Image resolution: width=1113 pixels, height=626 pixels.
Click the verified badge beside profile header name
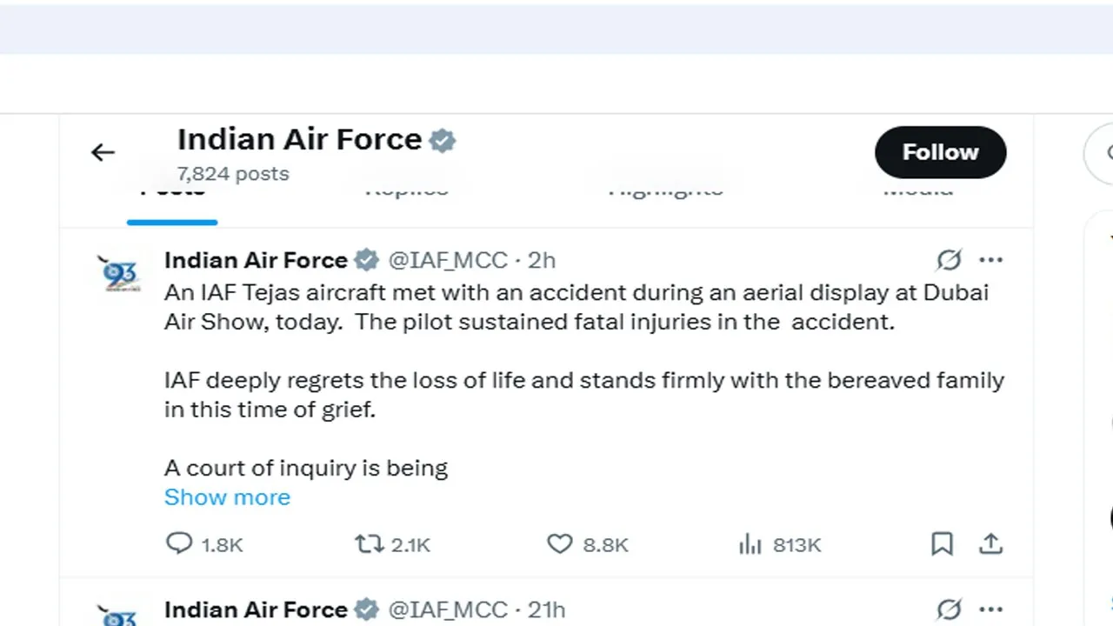(443, 140)
